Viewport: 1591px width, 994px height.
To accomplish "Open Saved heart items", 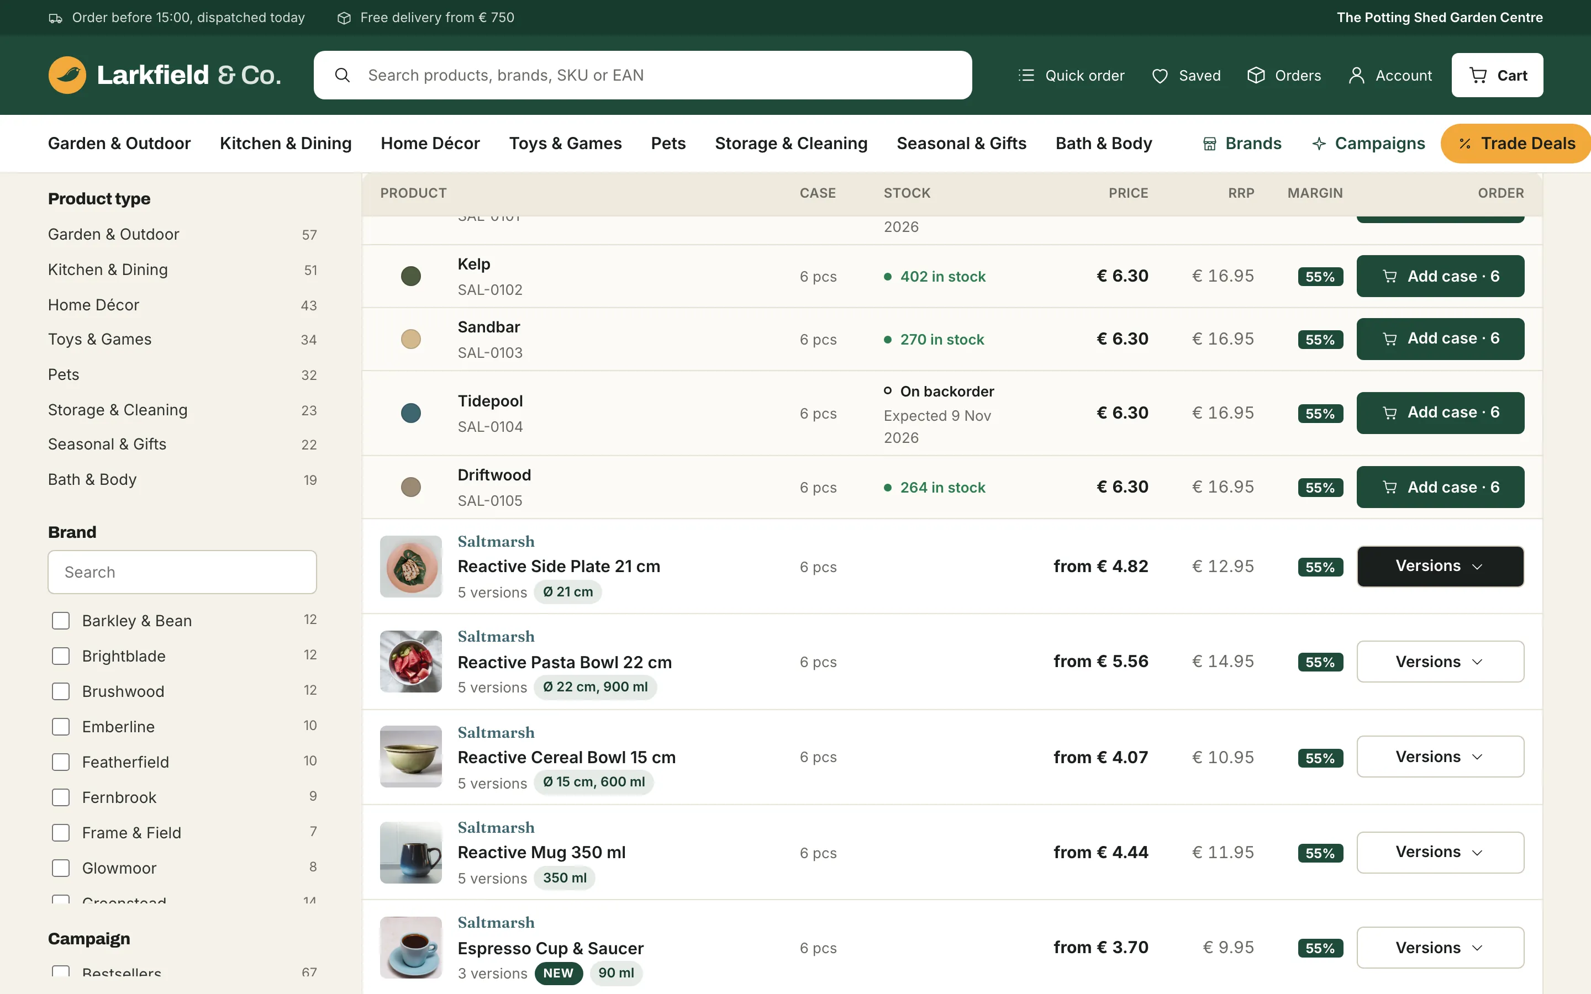I will pos(1186,76).
